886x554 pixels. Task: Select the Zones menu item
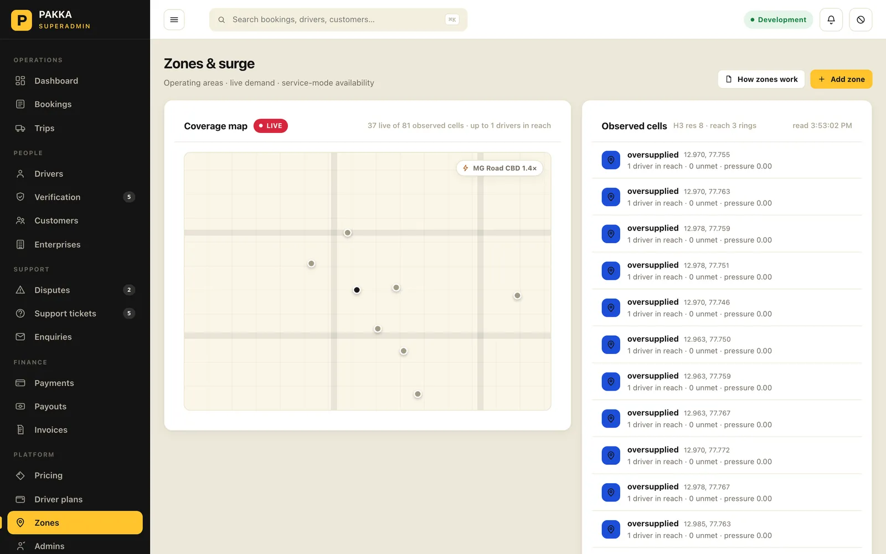[x=75, y=523]
